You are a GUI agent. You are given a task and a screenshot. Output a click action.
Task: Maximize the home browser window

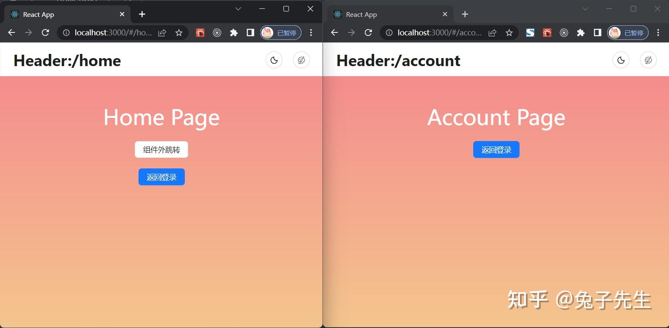tap(286, 9)
